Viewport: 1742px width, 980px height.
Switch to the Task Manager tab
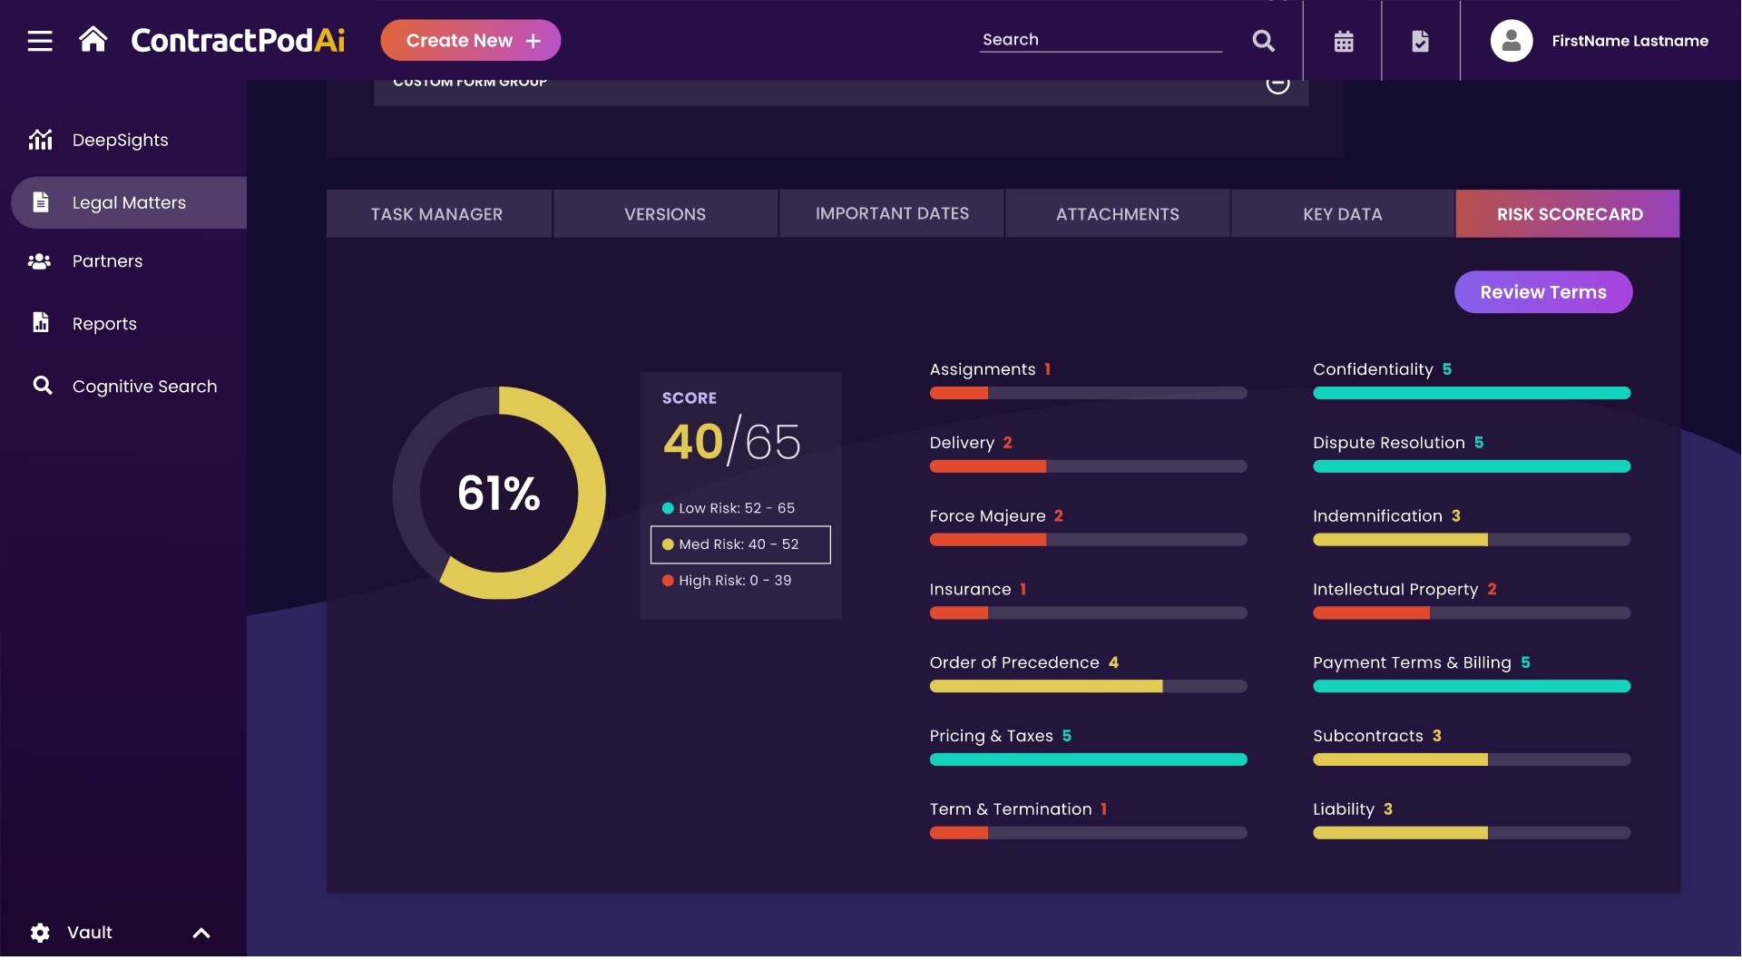click(x=437, y=214)
